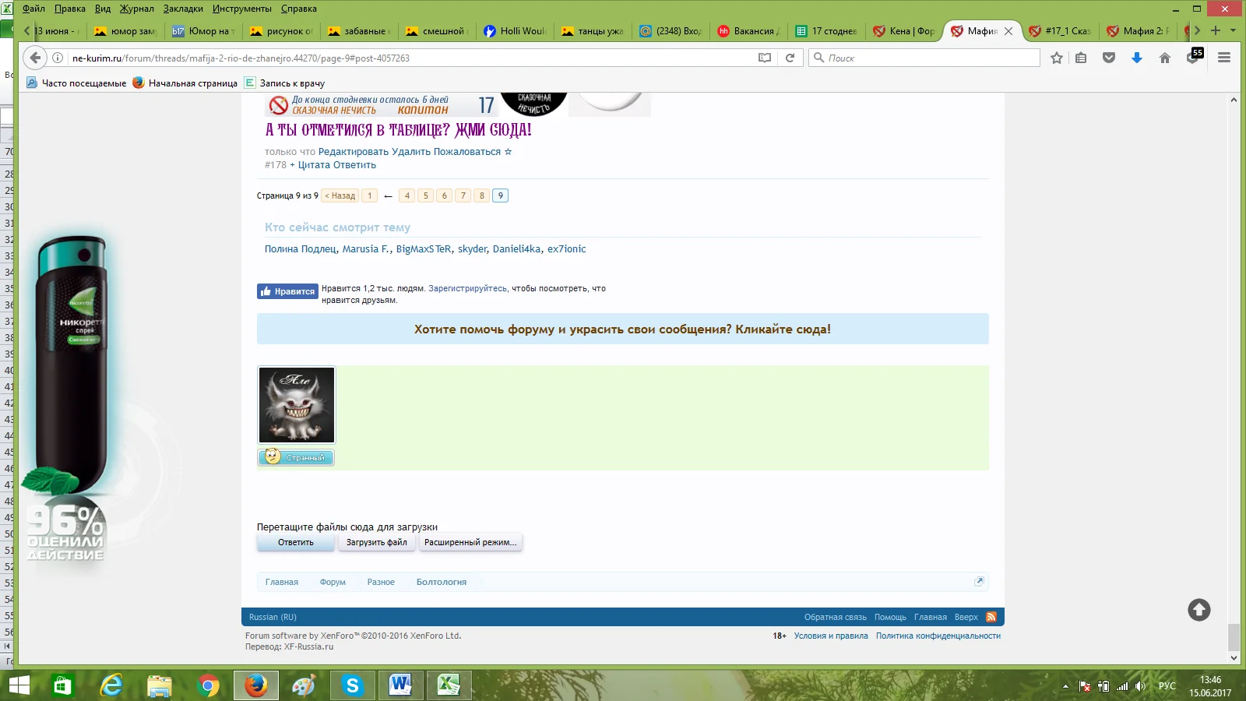
Task: Open the Журнал menu
Action: pos(137,9)
